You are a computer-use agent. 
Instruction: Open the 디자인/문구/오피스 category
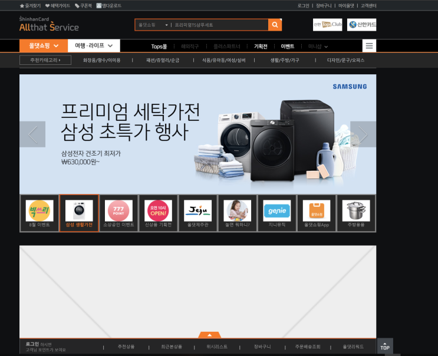pyautogui.click(x=345, y=60)
